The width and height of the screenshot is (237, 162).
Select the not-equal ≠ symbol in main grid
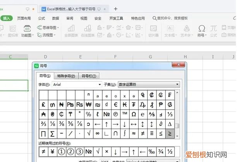click(x=143, y=134)
